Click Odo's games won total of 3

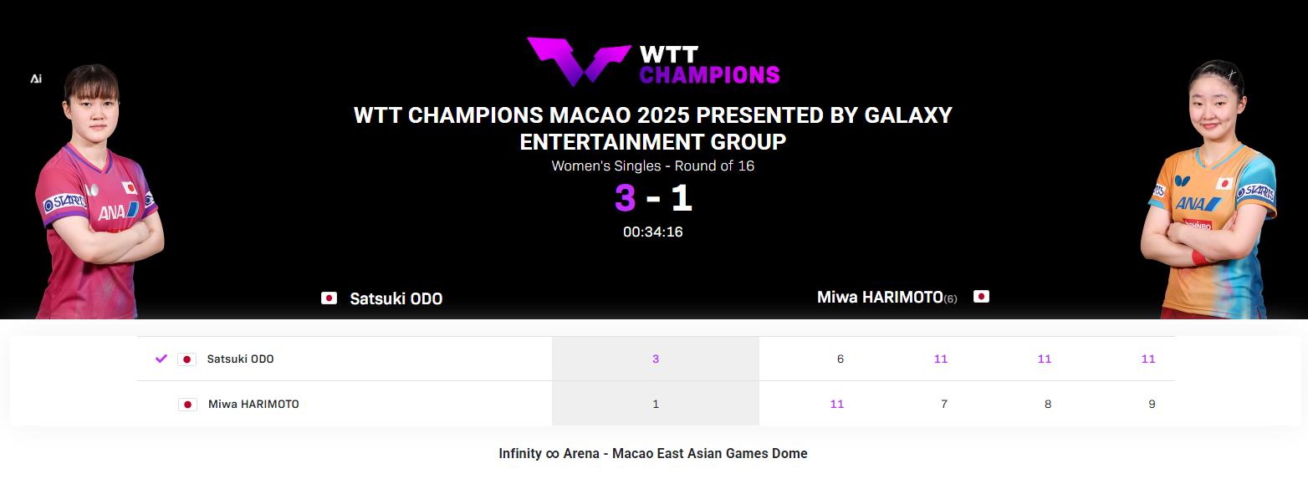[656, 359]
